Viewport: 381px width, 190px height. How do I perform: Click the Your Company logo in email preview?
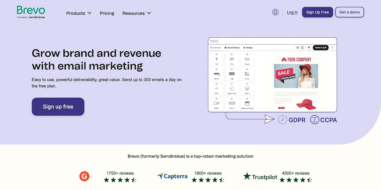tap(296, 59)
